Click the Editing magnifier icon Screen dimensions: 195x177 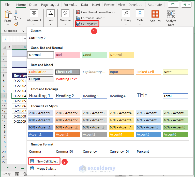point(126,13)
